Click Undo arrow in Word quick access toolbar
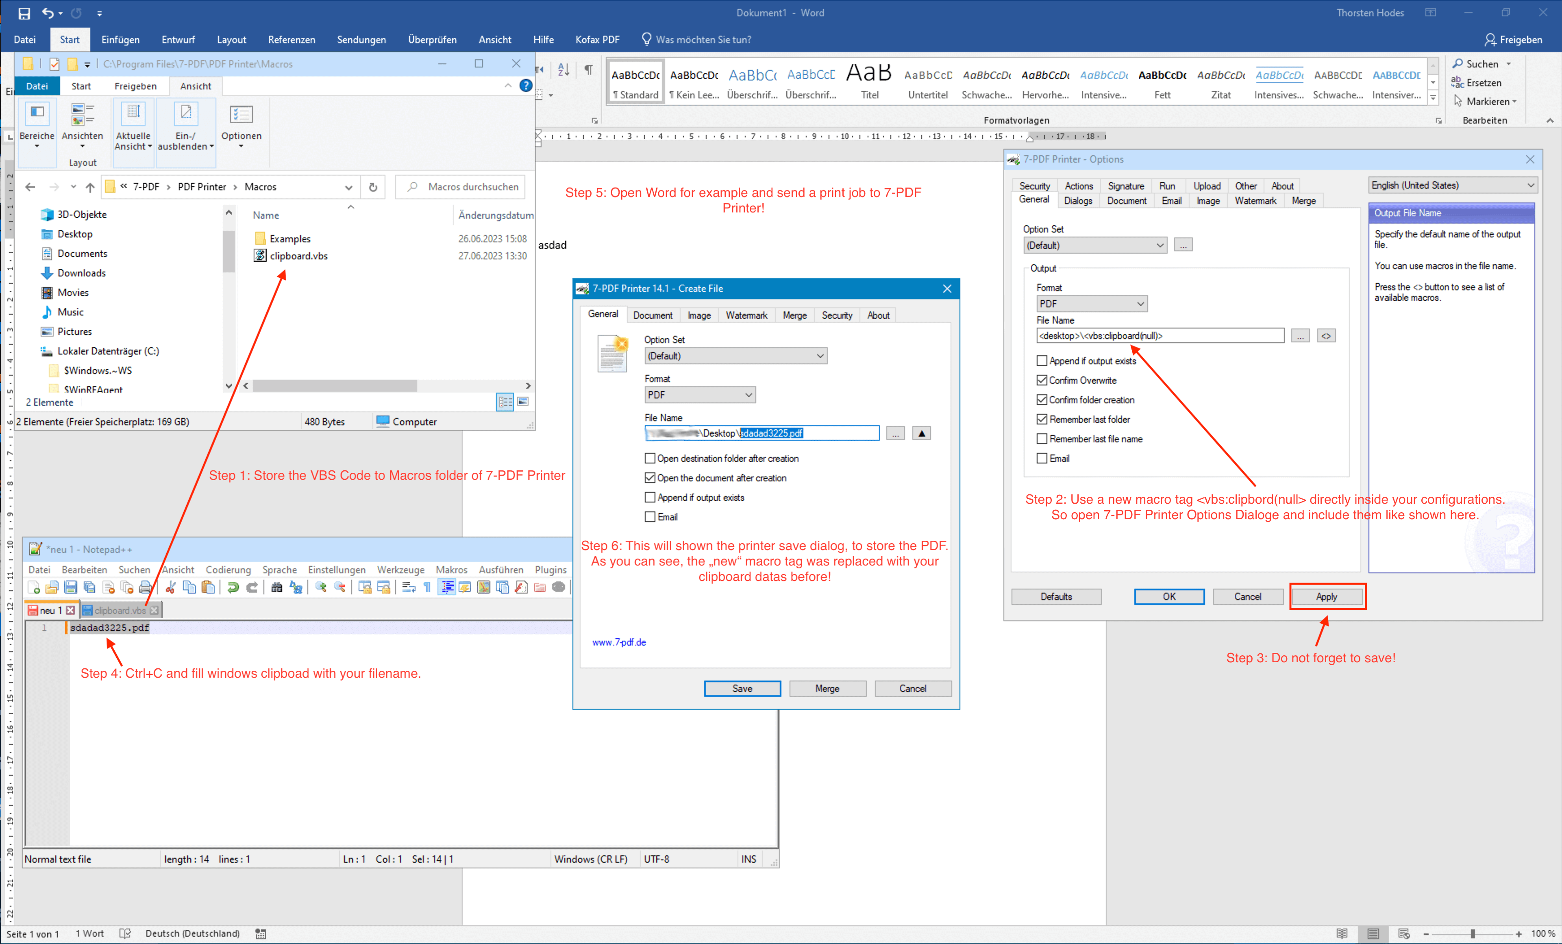 pos(48,13)
